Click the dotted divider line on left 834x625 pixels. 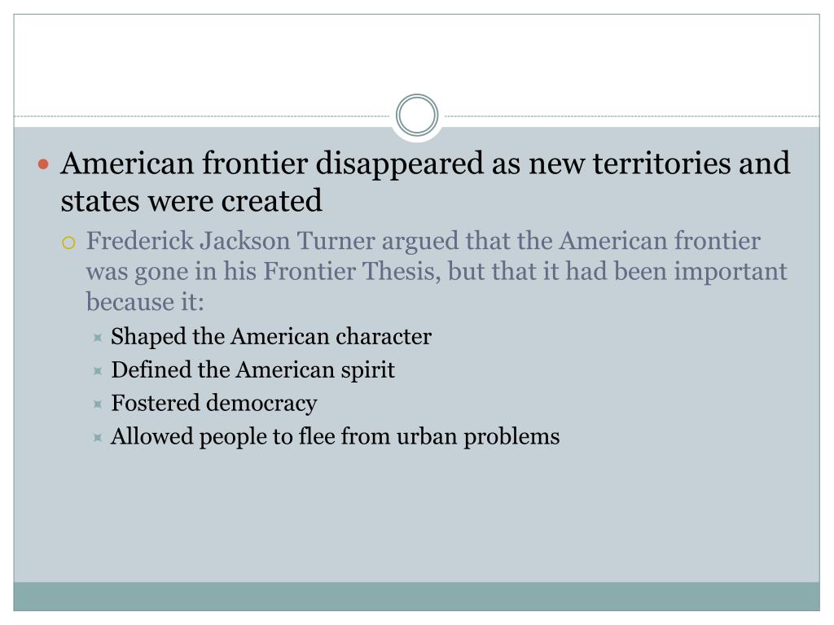[202, 116]
